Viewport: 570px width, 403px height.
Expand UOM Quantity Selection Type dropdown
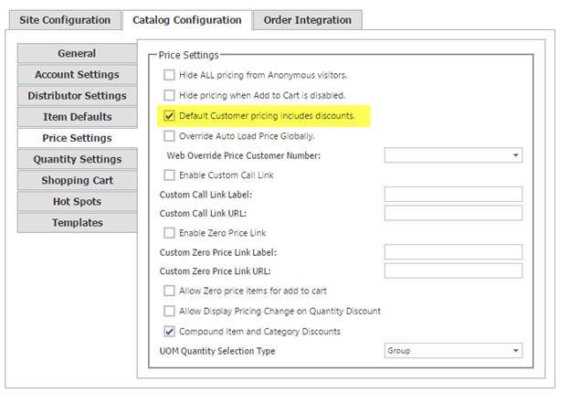(x=453, y=351)
